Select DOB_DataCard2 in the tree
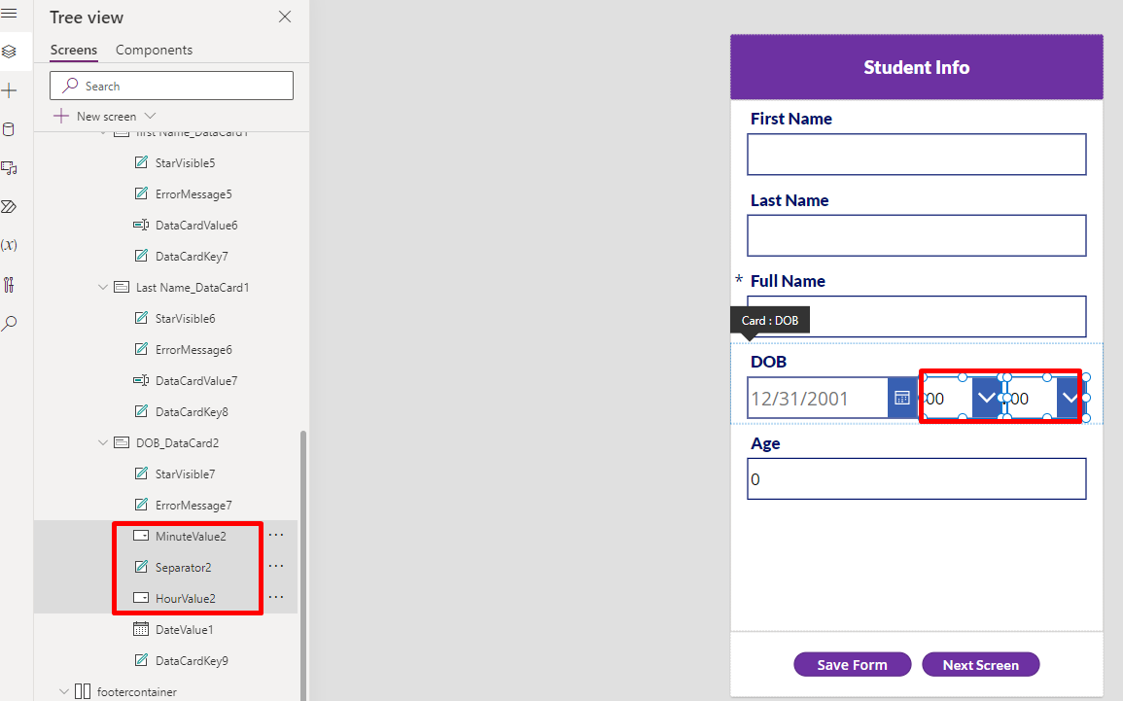 pos(178,442)
